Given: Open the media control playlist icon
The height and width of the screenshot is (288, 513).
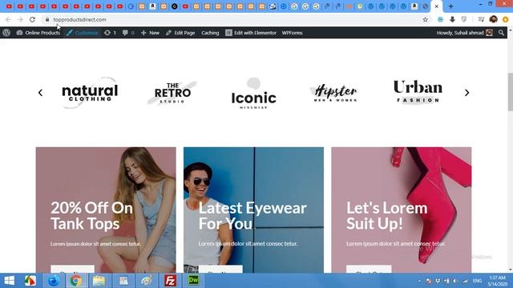Looking at the screenshot, I should [481, 19].
